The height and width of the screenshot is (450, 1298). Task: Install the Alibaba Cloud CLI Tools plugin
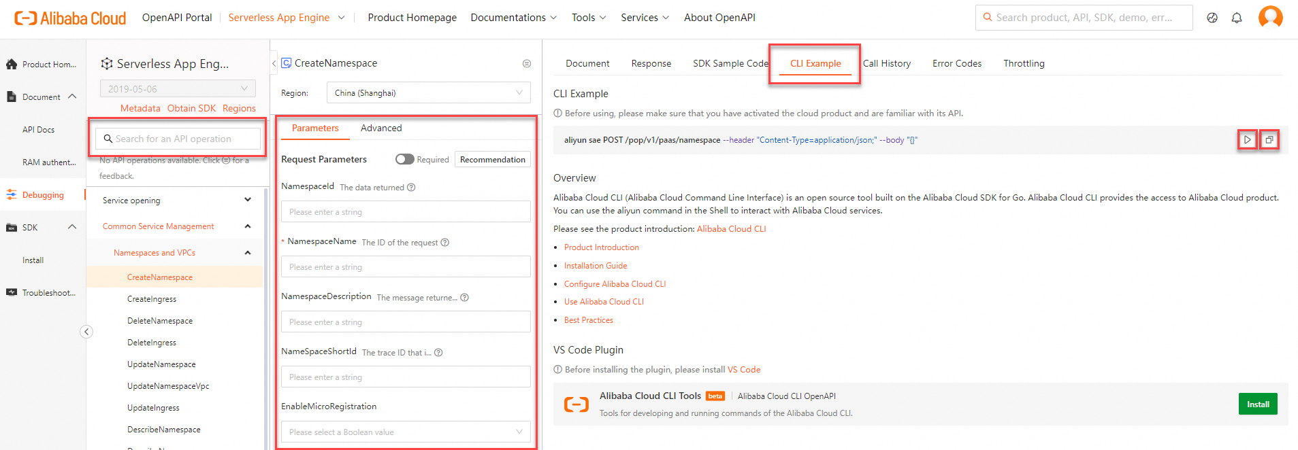[x=1257, y=404]
